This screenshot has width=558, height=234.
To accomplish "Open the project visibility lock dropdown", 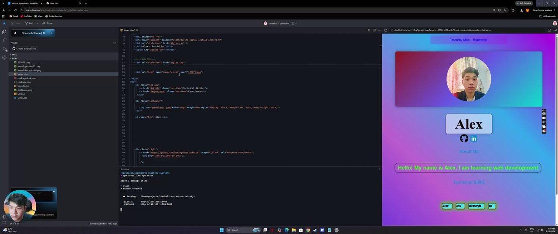I will [294, 23].
